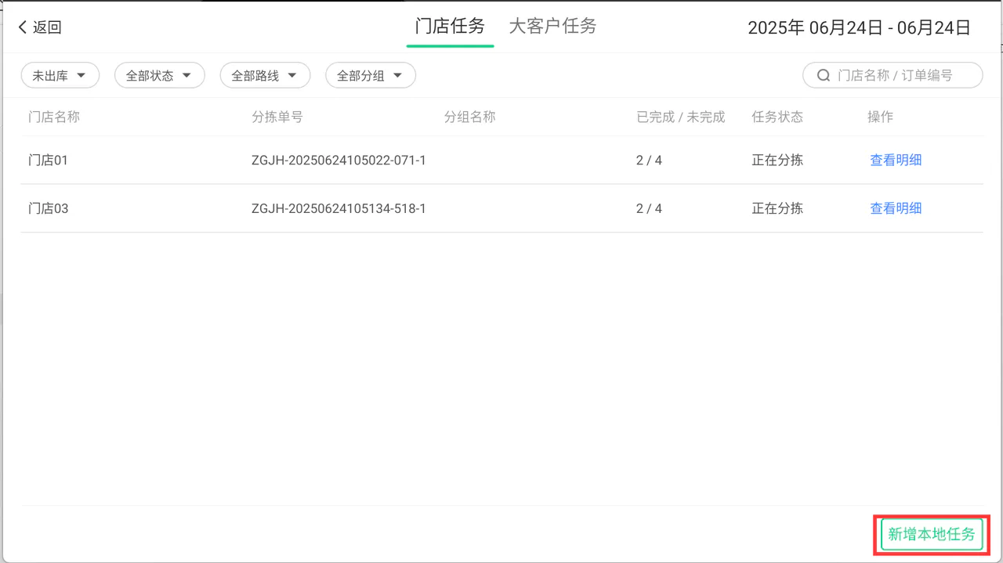Click the 返回 back arrow icon
1003x563 pixels.
[23, 27]
